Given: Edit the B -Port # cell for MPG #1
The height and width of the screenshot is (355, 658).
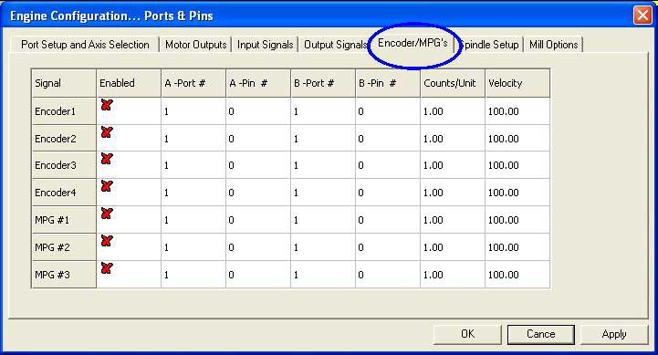Looking at the screenshot, I should pyautogui.click(x=323, y=220).
